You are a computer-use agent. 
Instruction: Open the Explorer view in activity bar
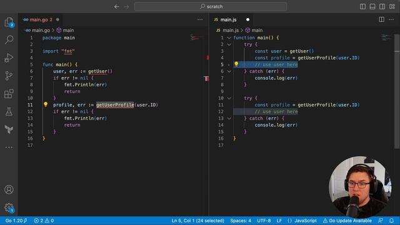coord(9,22)
